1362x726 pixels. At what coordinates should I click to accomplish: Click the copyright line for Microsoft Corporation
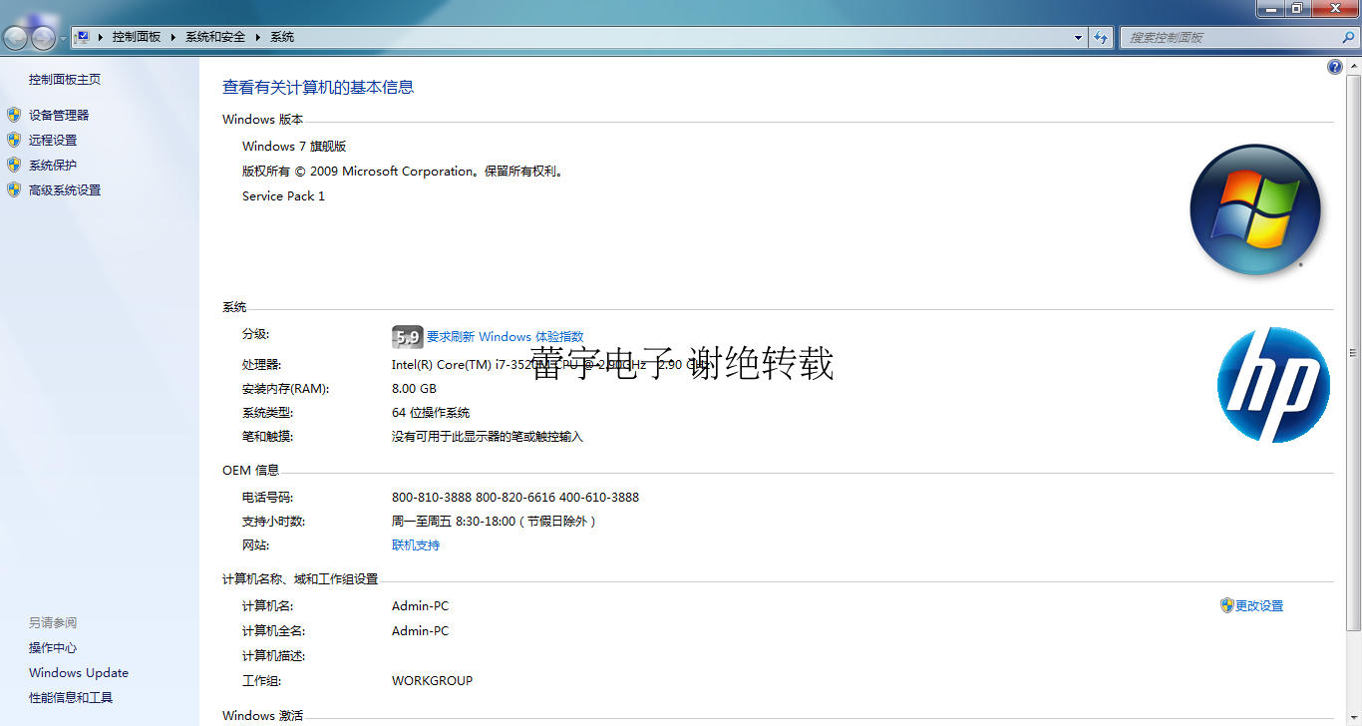tap(405, 172)
